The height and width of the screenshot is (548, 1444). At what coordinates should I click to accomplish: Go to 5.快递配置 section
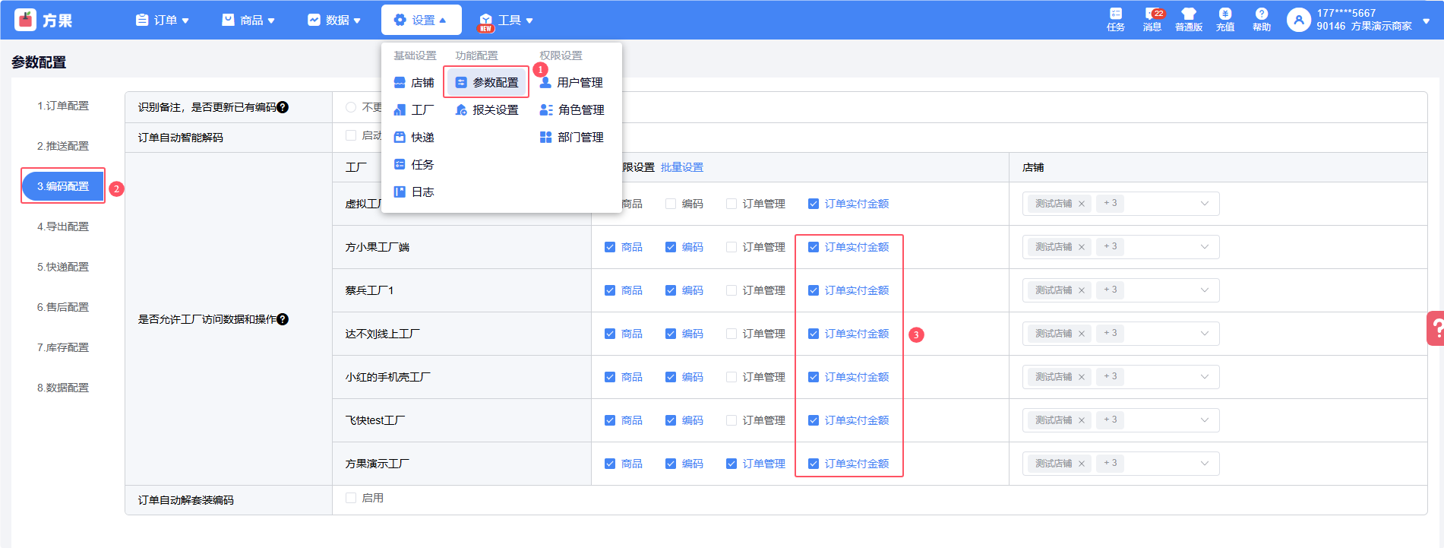[x=63, y=267]
